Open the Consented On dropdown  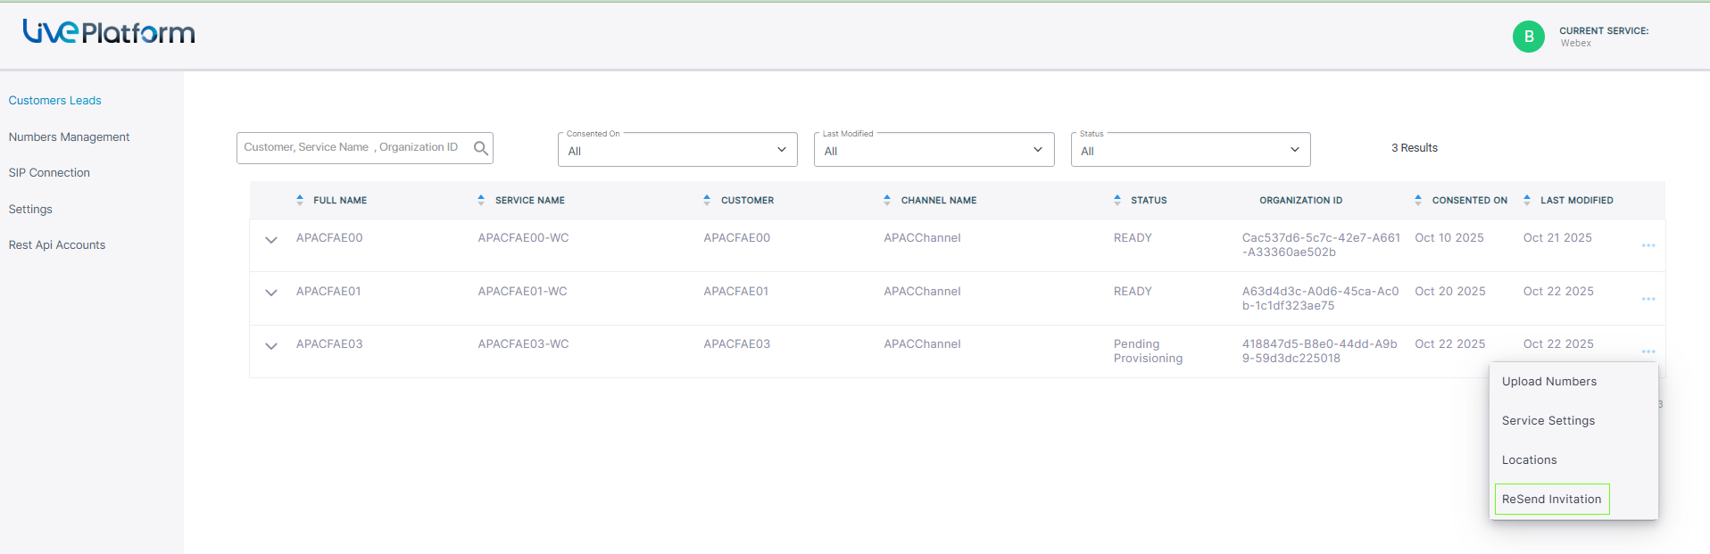677,150
